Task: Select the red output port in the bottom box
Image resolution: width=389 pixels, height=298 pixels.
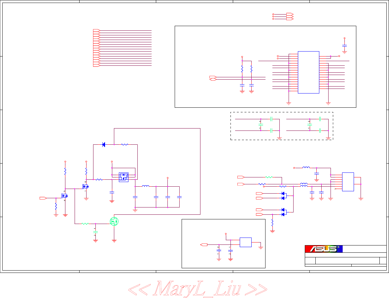Action: [204, 245]
